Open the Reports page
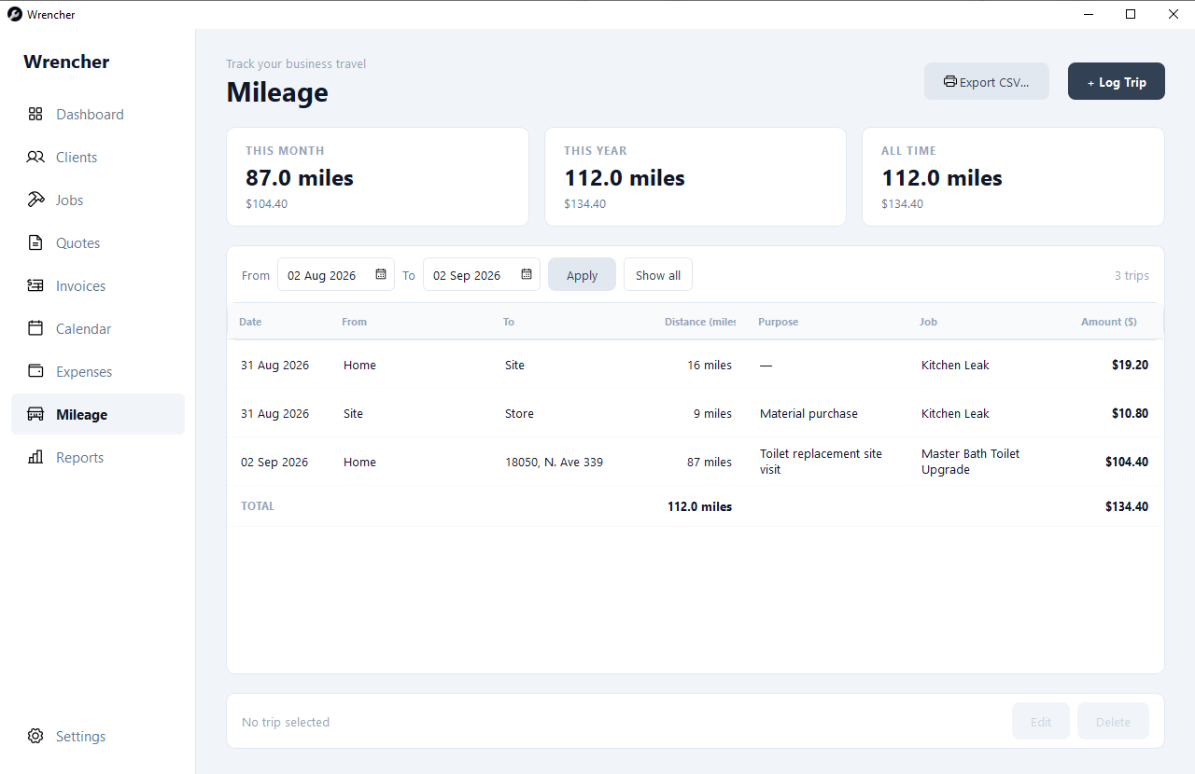1195x774 pixels. click(98, 457)
